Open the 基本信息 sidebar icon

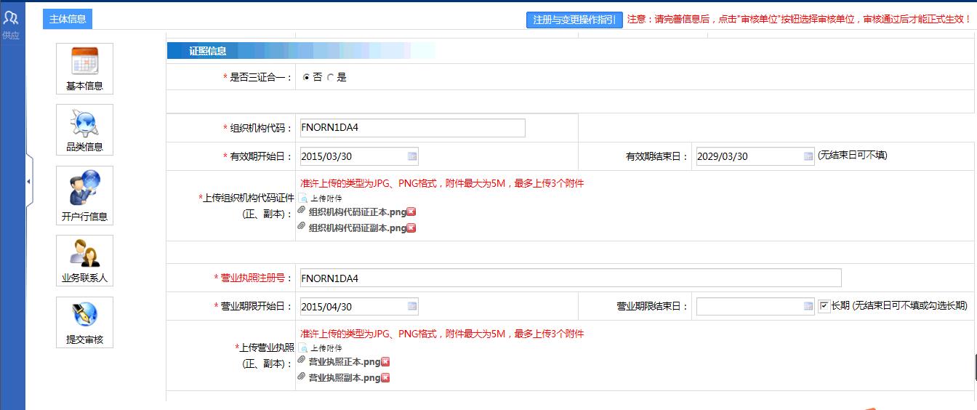click(x=84, y=68)
